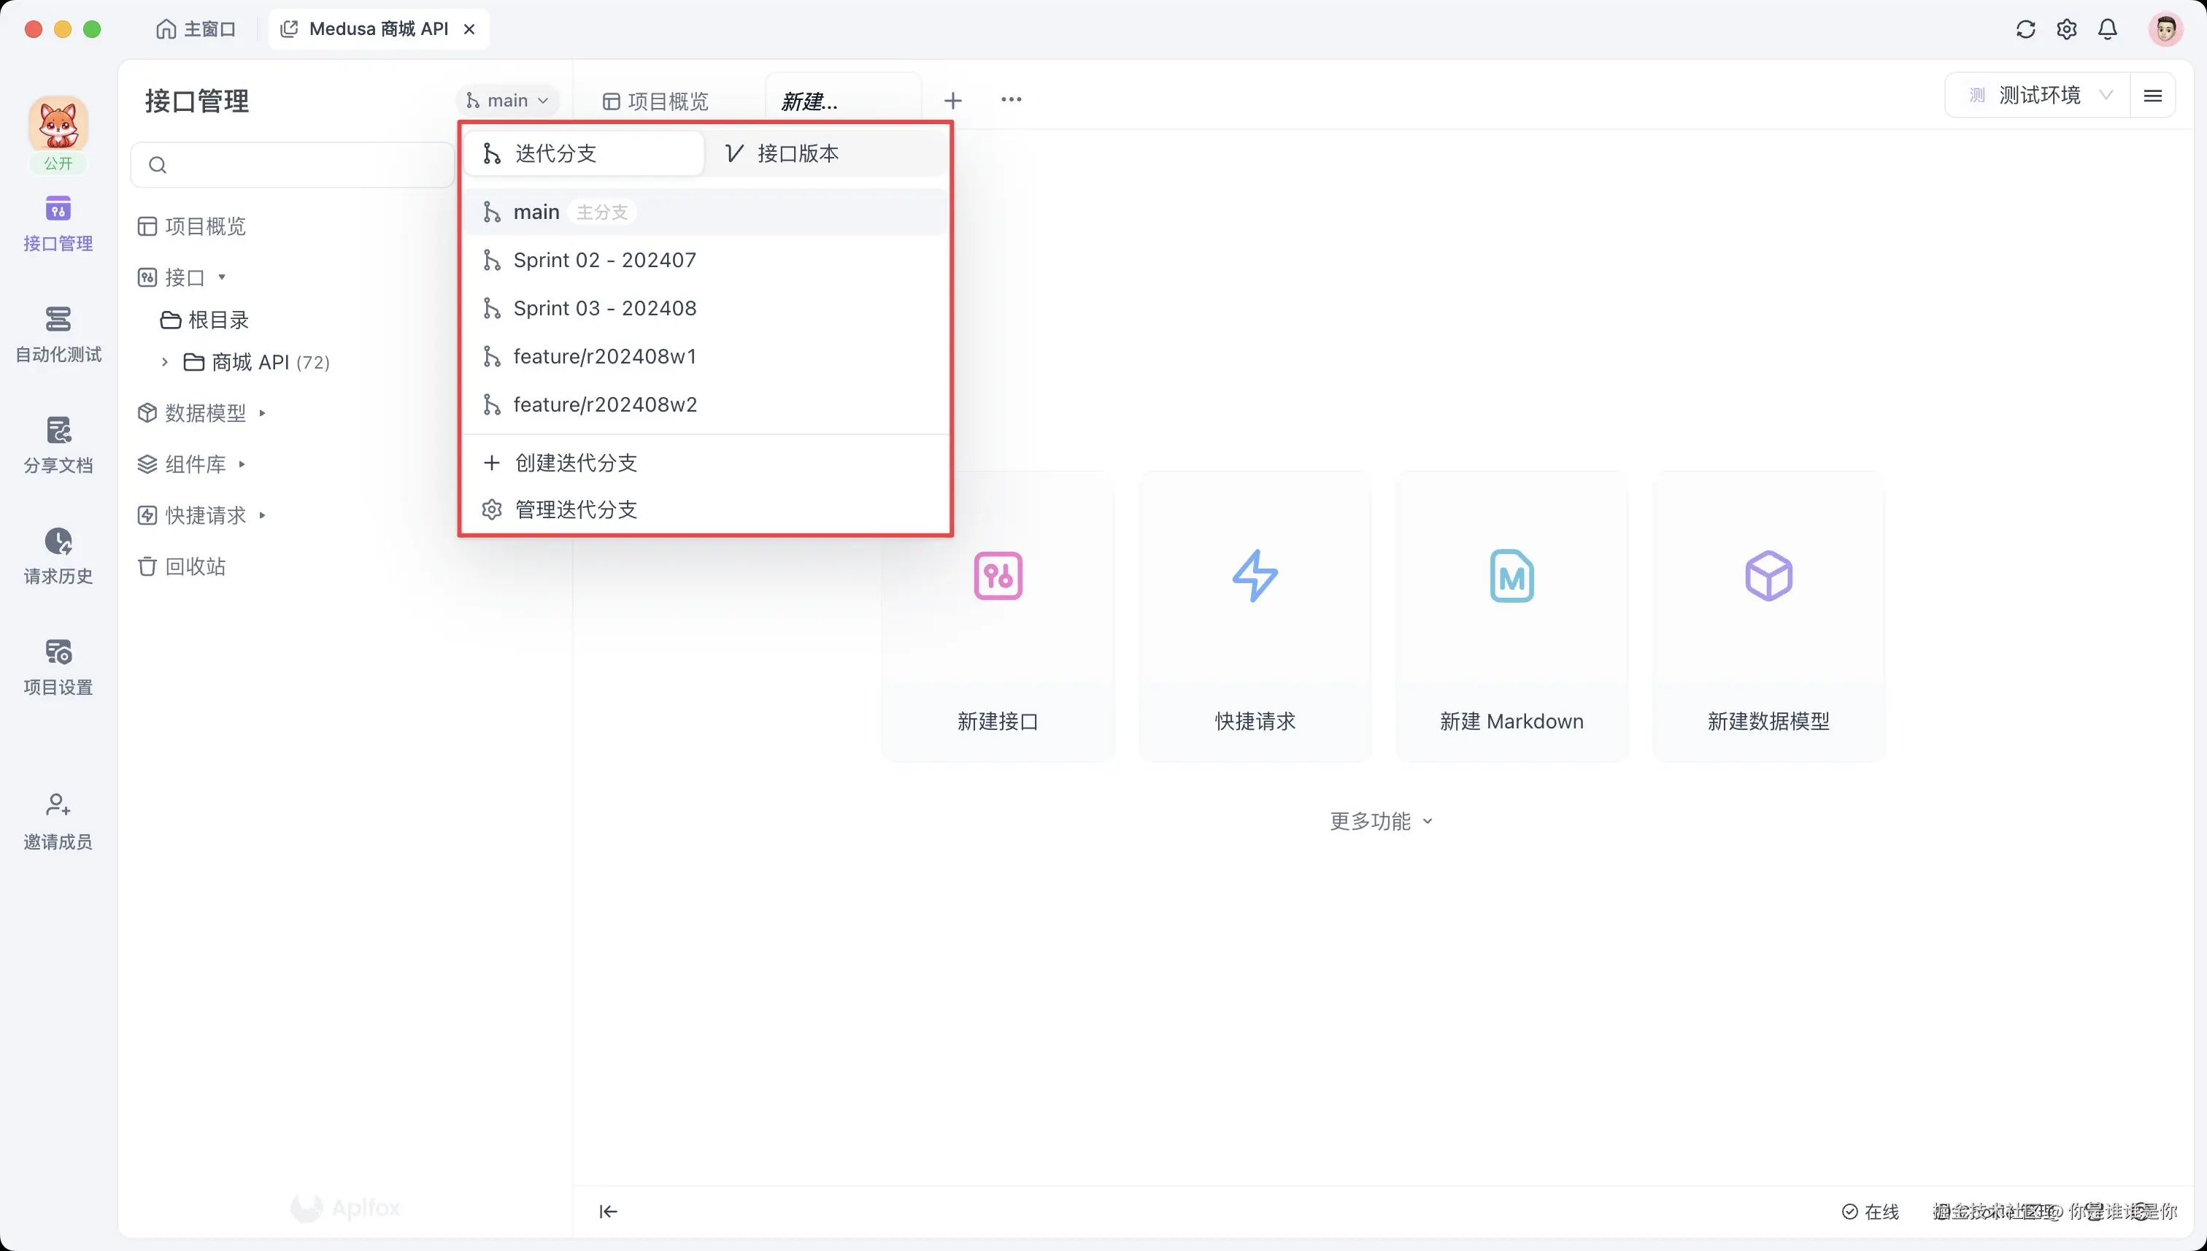This screenshot has height=1251, width=2207.
Task: Select 自动化测试 in the sidebar
Action: click(x=57, y=335)
